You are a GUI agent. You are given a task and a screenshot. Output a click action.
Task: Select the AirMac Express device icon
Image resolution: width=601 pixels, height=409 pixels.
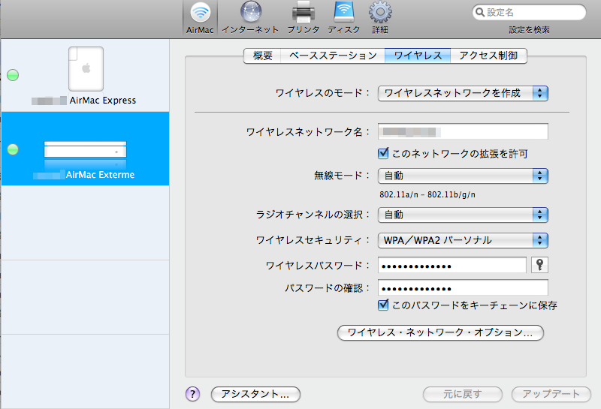pyautogui.click(x=86, y=69)
